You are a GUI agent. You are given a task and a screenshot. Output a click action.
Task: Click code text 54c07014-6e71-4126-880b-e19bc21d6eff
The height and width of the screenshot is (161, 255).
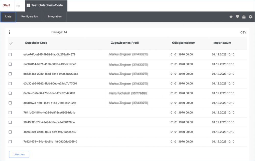coord(50,64)
